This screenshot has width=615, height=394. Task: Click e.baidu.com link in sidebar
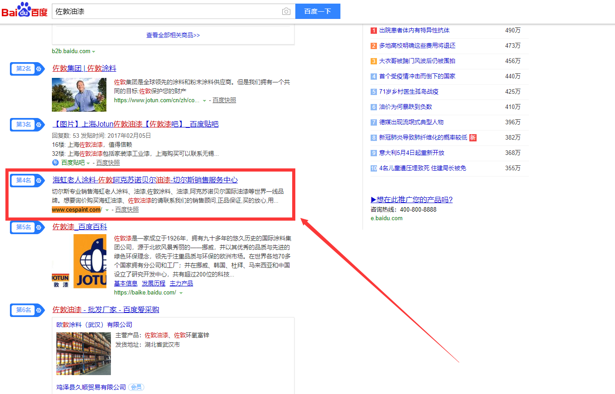point(386,218)
